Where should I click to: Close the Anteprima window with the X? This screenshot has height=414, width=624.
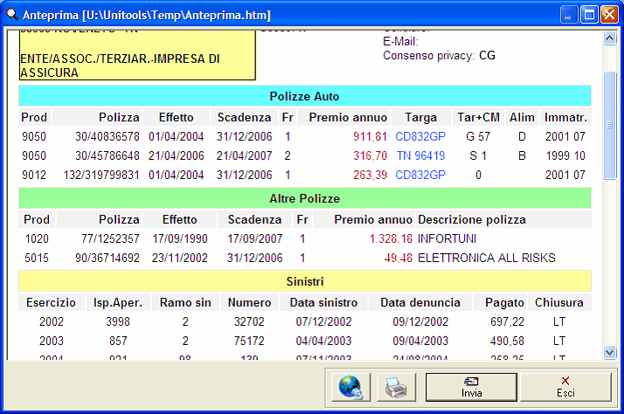pyautogui.click(x=609, y=15)
